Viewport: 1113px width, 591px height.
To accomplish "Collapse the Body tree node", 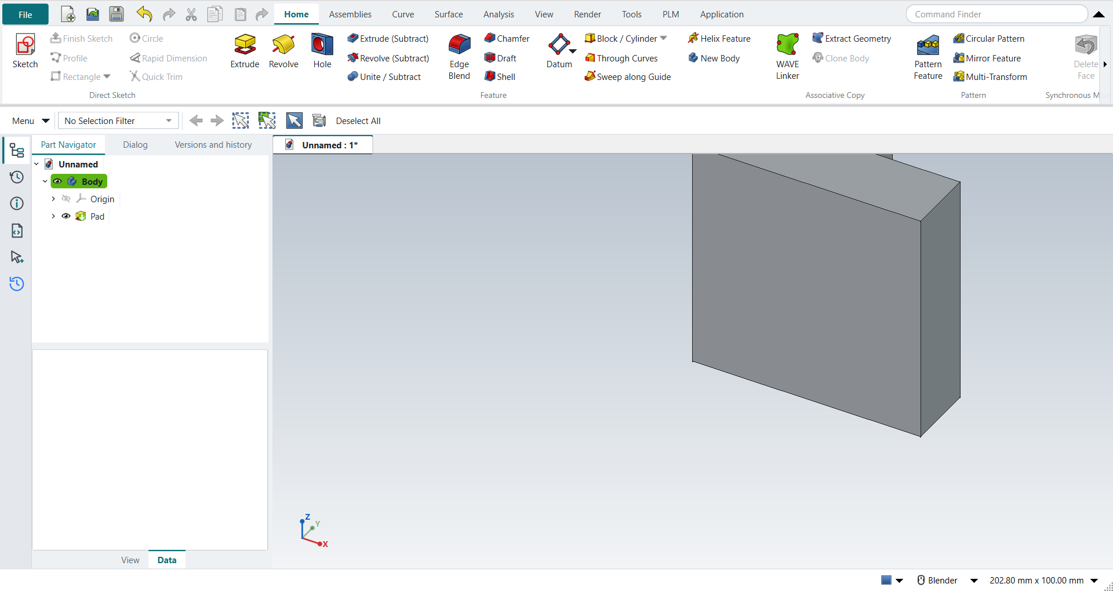I will (x=45, y=181).
